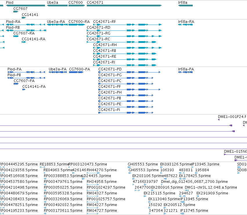Open EST label RP003120473.5prime
247x215 pixels.
(88, 164)
